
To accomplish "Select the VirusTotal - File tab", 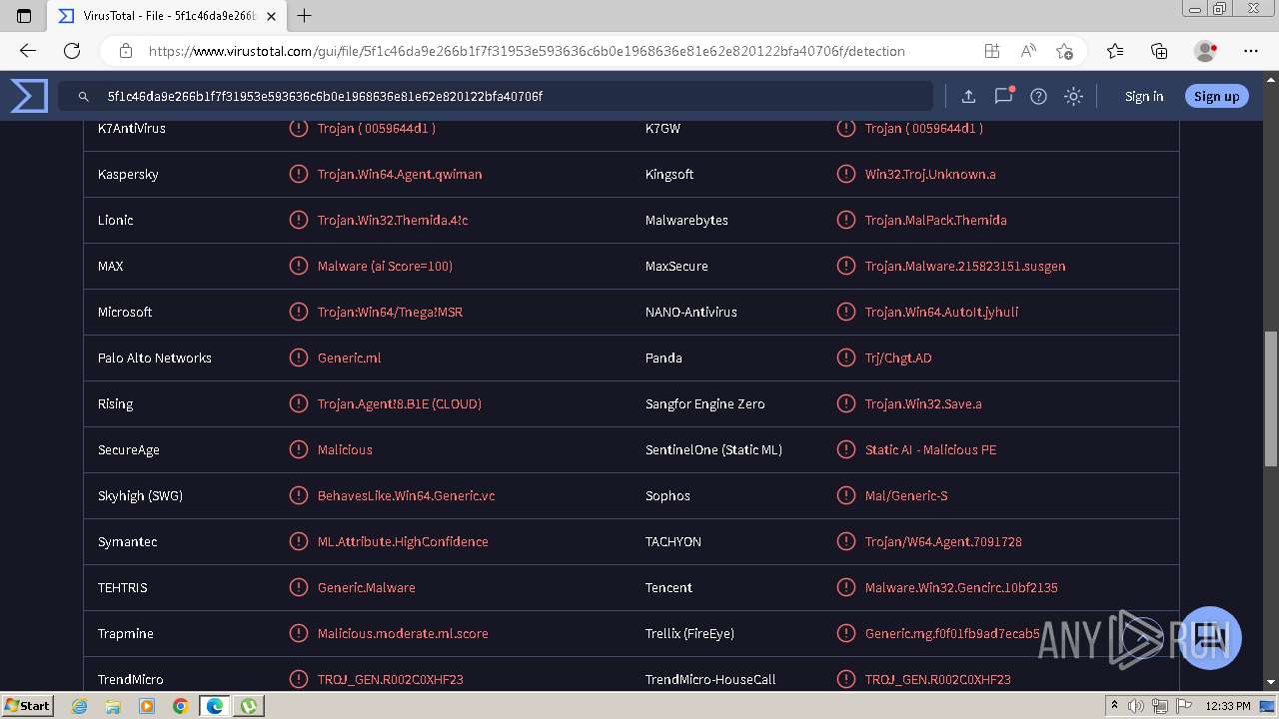I will click(x=165, y=16).
